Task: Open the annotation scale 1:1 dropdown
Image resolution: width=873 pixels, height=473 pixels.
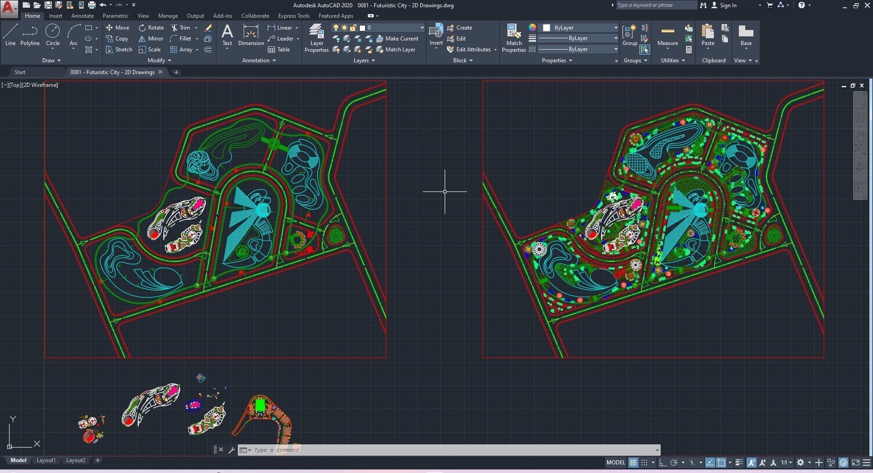Action: 787,463
